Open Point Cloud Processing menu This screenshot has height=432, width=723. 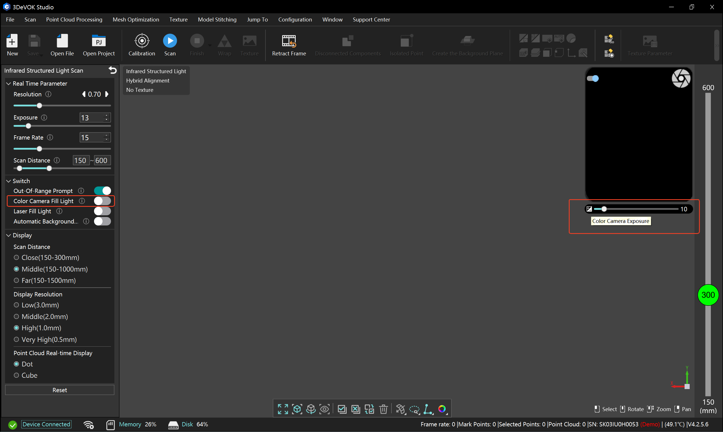(74, 19)
